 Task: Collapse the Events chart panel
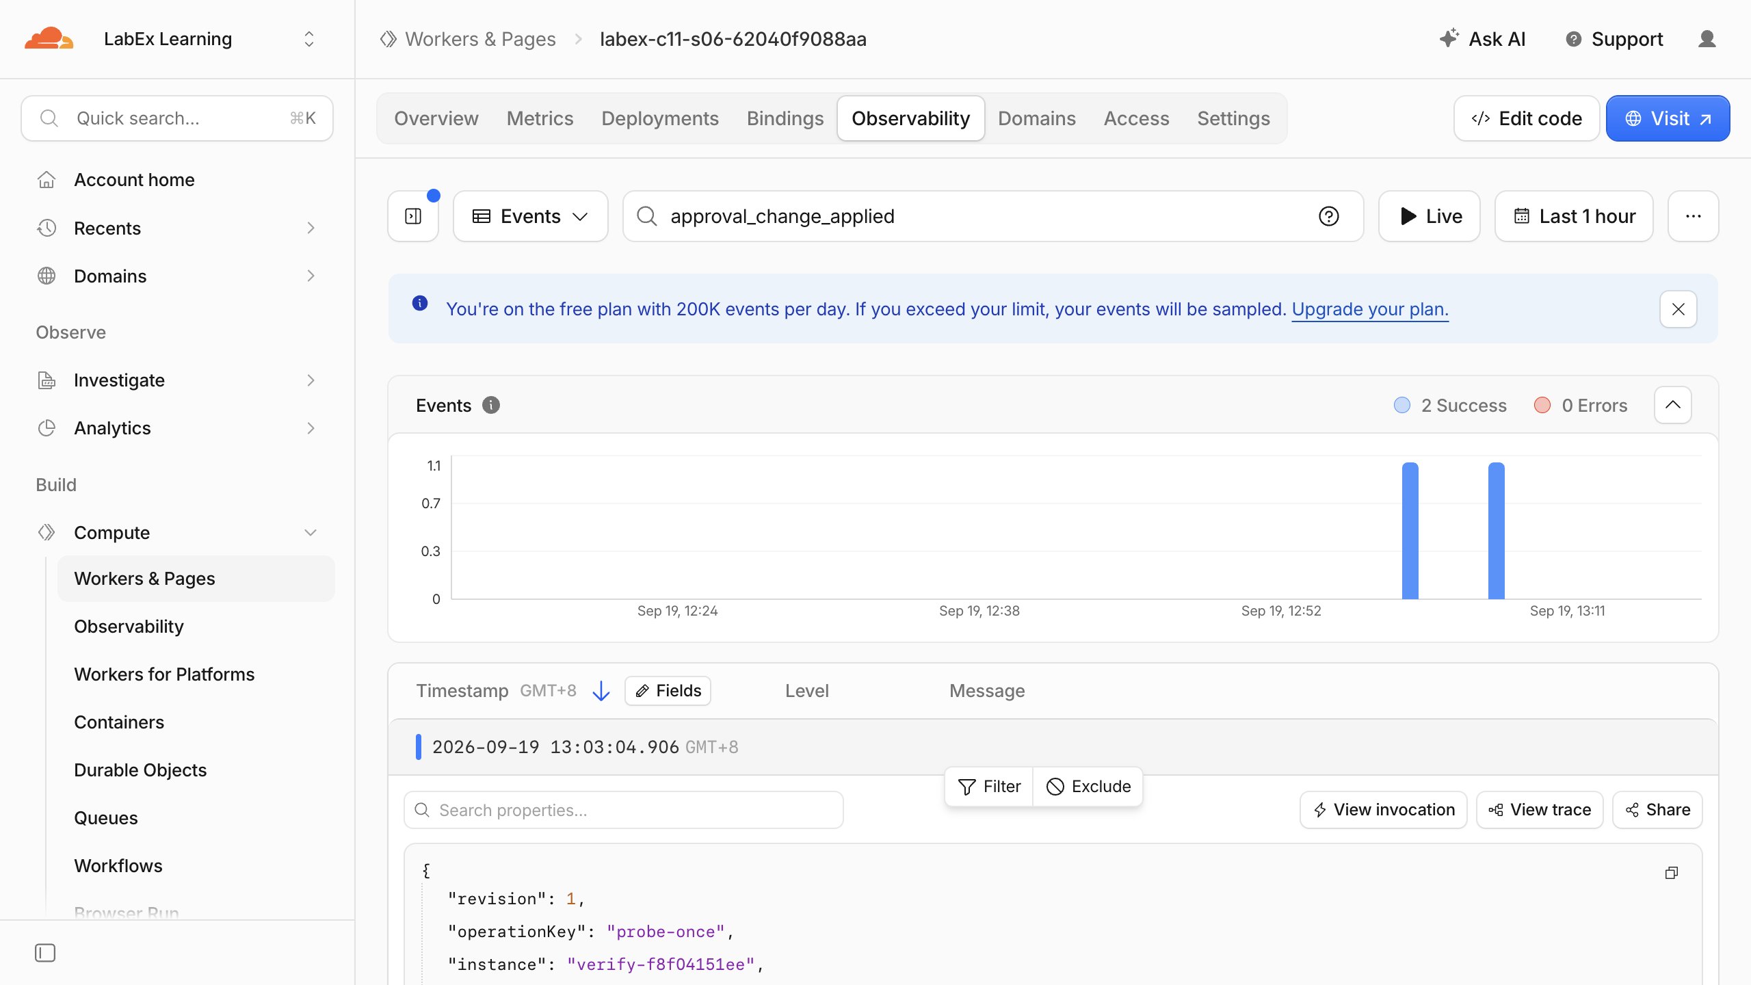tap(1673, 405)
